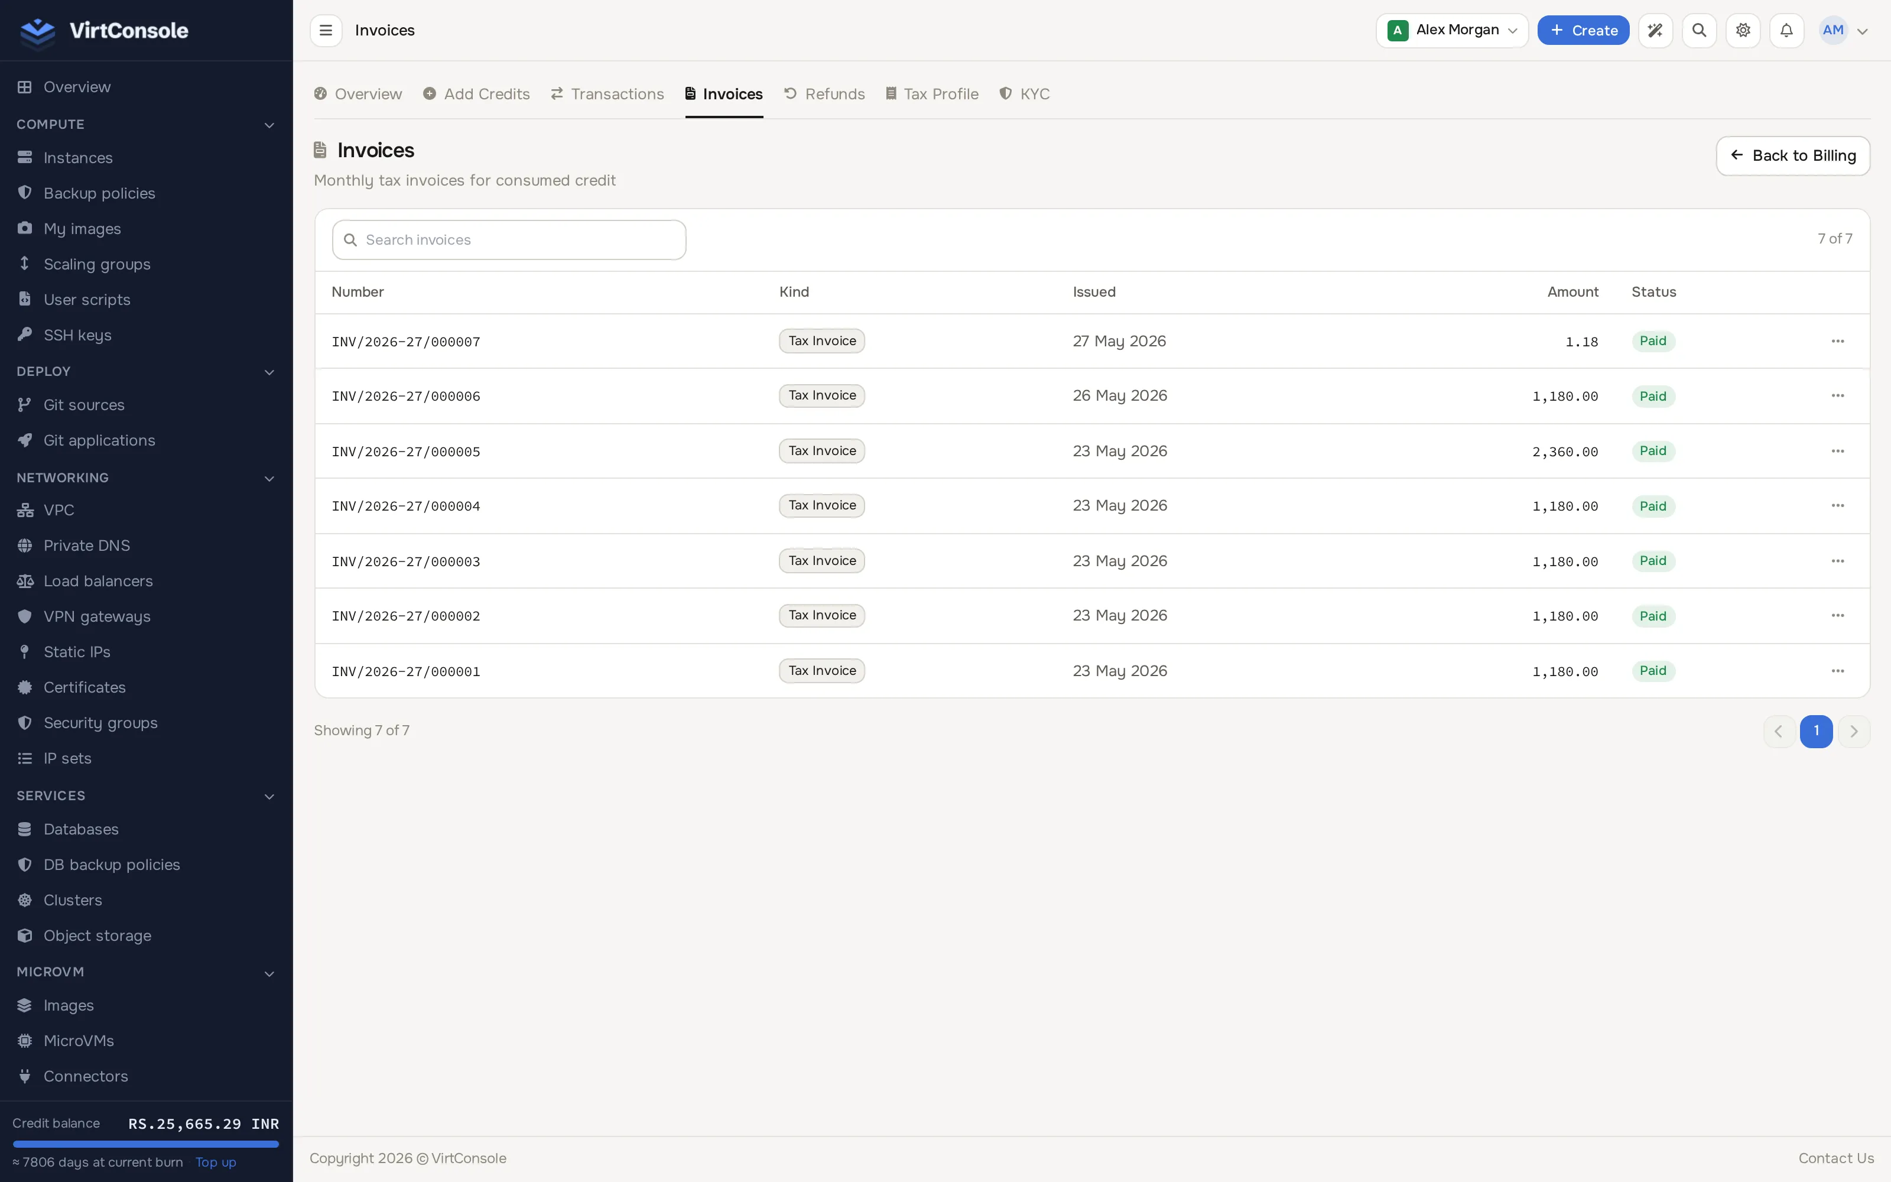The image size is (1891, 1182).
Task: Collapse the COMPUTE section
Action: (x=269, y=125)
